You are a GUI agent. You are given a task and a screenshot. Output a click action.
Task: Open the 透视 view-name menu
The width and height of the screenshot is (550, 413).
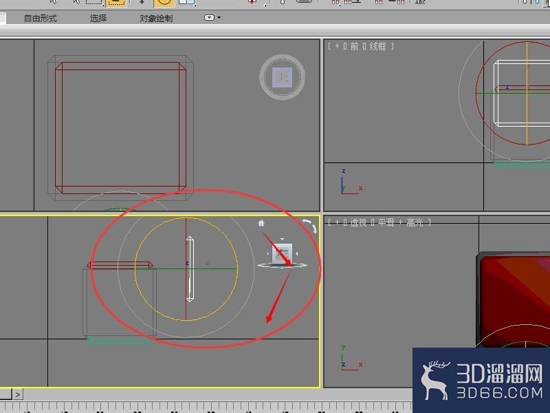click(358, 222)
